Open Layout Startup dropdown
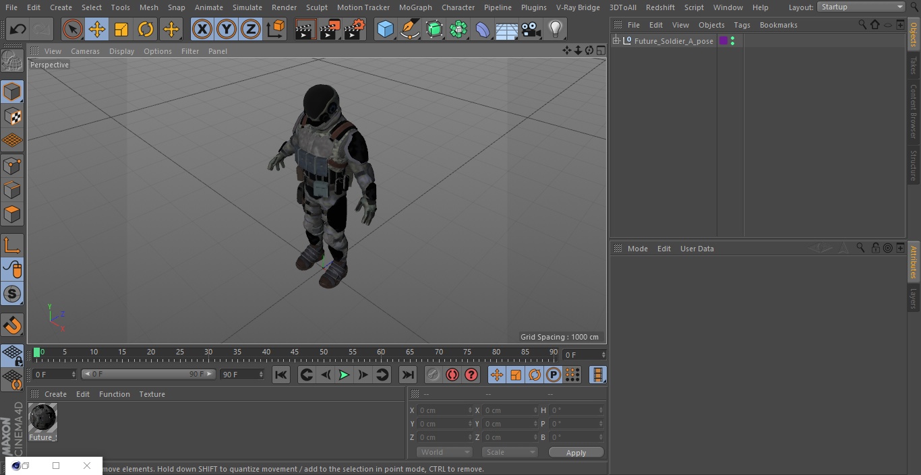The width and height of the screenshot is (921, 475). click(x=861, y=7)
